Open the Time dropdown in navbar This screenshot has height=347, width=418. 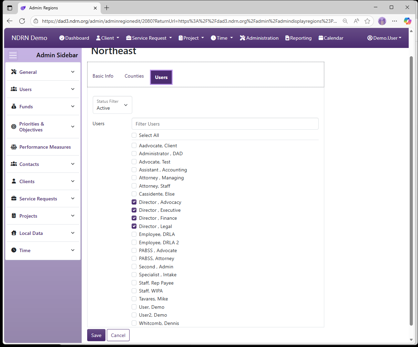tap(222, 38)
